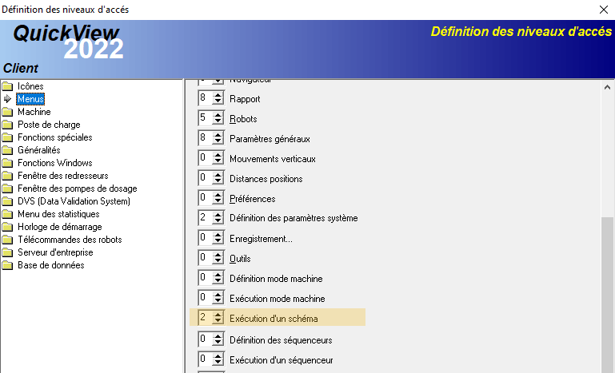Focus the Préférences level field
Viewport: 615px width, 373px height.
[x=205, y=198]
